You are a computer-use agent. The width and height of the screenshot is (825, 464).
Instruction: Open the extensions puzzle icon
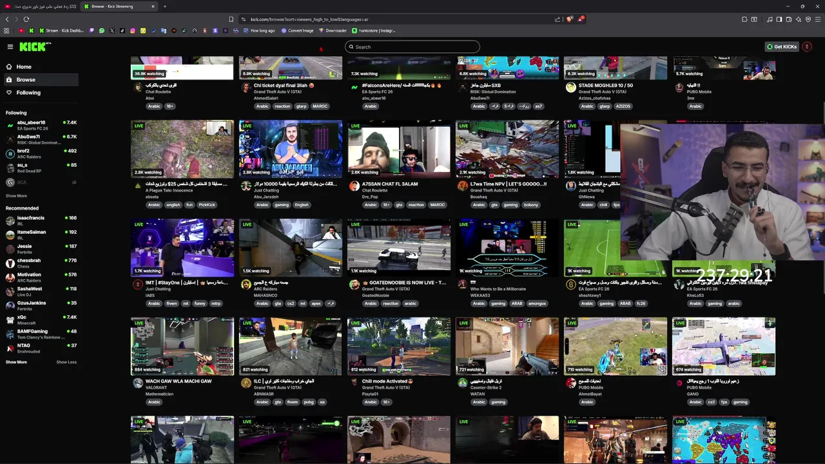coord(744,19)
